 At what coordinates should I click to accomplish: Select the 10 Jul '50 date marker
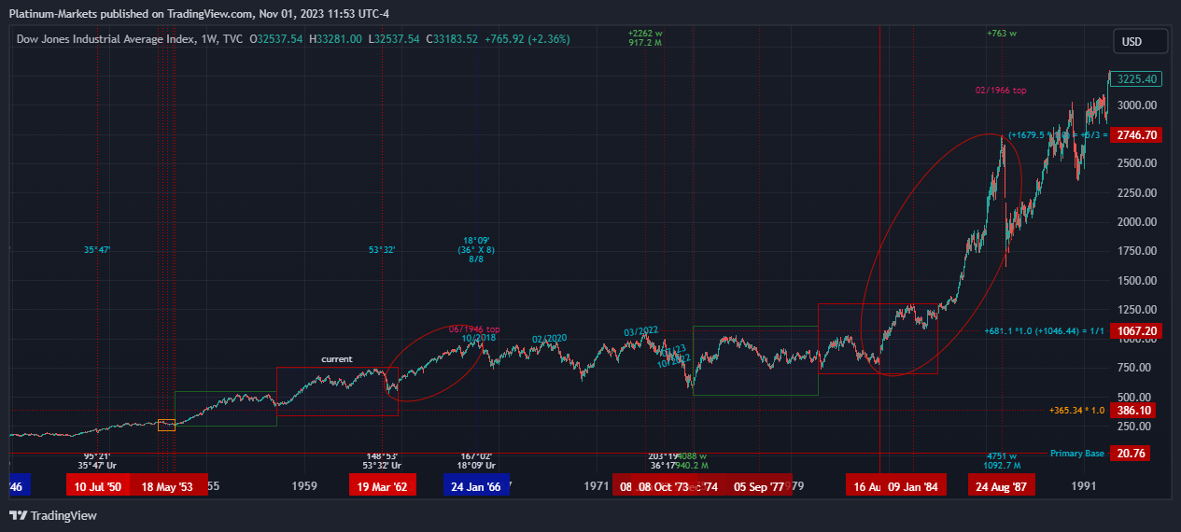(x=98, y=486)
